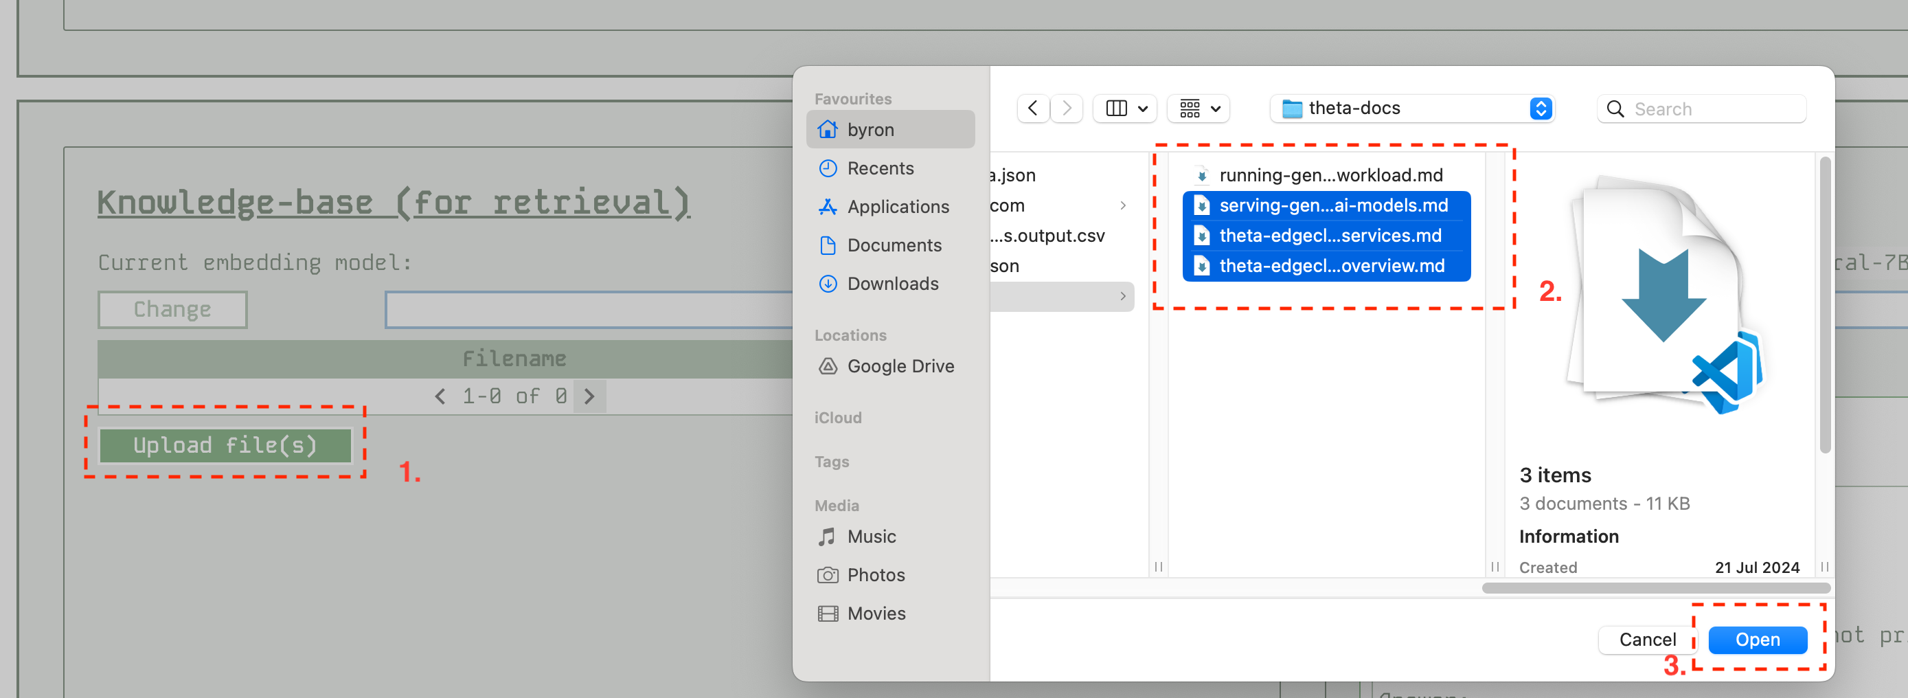The height and width of the screenshot is (698, 1908).
Task: Deselect the serving-gen ai-models.md file
Action: click(x=1333, y=205)
